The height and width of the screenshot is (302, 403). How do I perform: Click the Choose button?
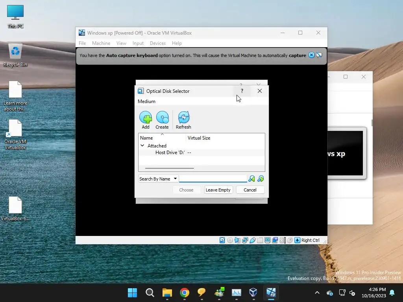click(x=186, y=190)
